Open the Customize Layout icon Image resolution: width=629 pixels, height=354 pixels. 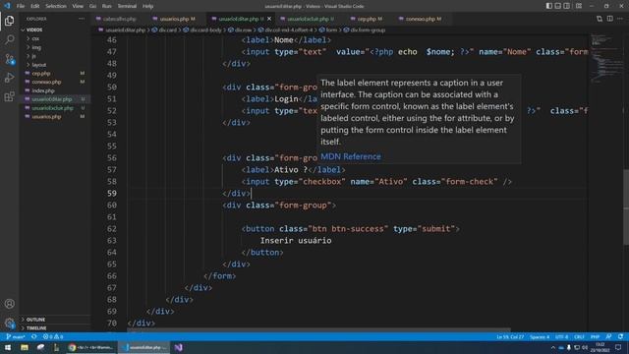579,6
